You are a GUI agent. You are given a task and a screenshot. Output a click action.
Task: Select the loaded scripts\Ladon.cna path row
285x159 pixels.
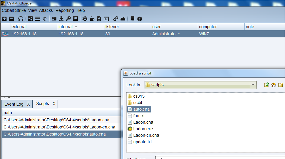point(62,120)
